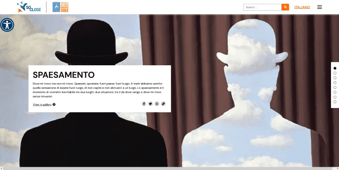Viewport: 339px width, 170px height.
Task: Click the orange search magnifier button
Action: pyautogui.click(x=285, y=7)
